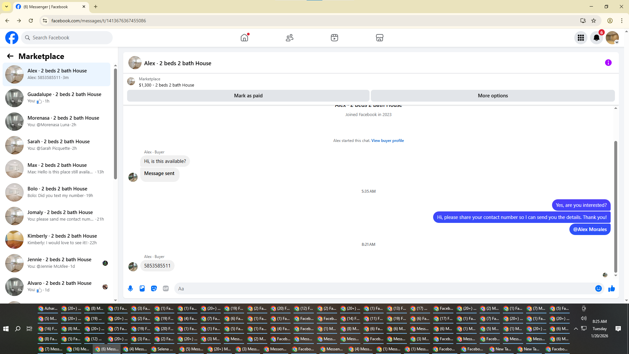Choose a GIF icon
Viewport: 629px width, 354px height.
(166, 288)
